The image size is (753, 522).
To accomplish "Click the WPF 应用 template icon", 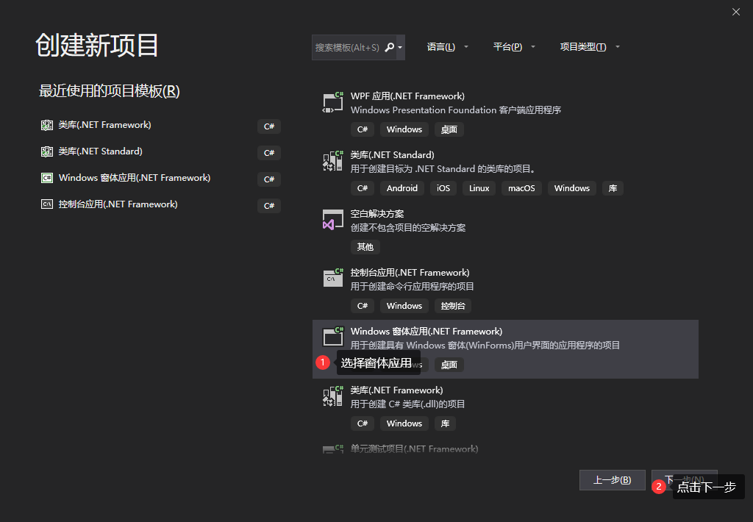I will pos(333,102).
